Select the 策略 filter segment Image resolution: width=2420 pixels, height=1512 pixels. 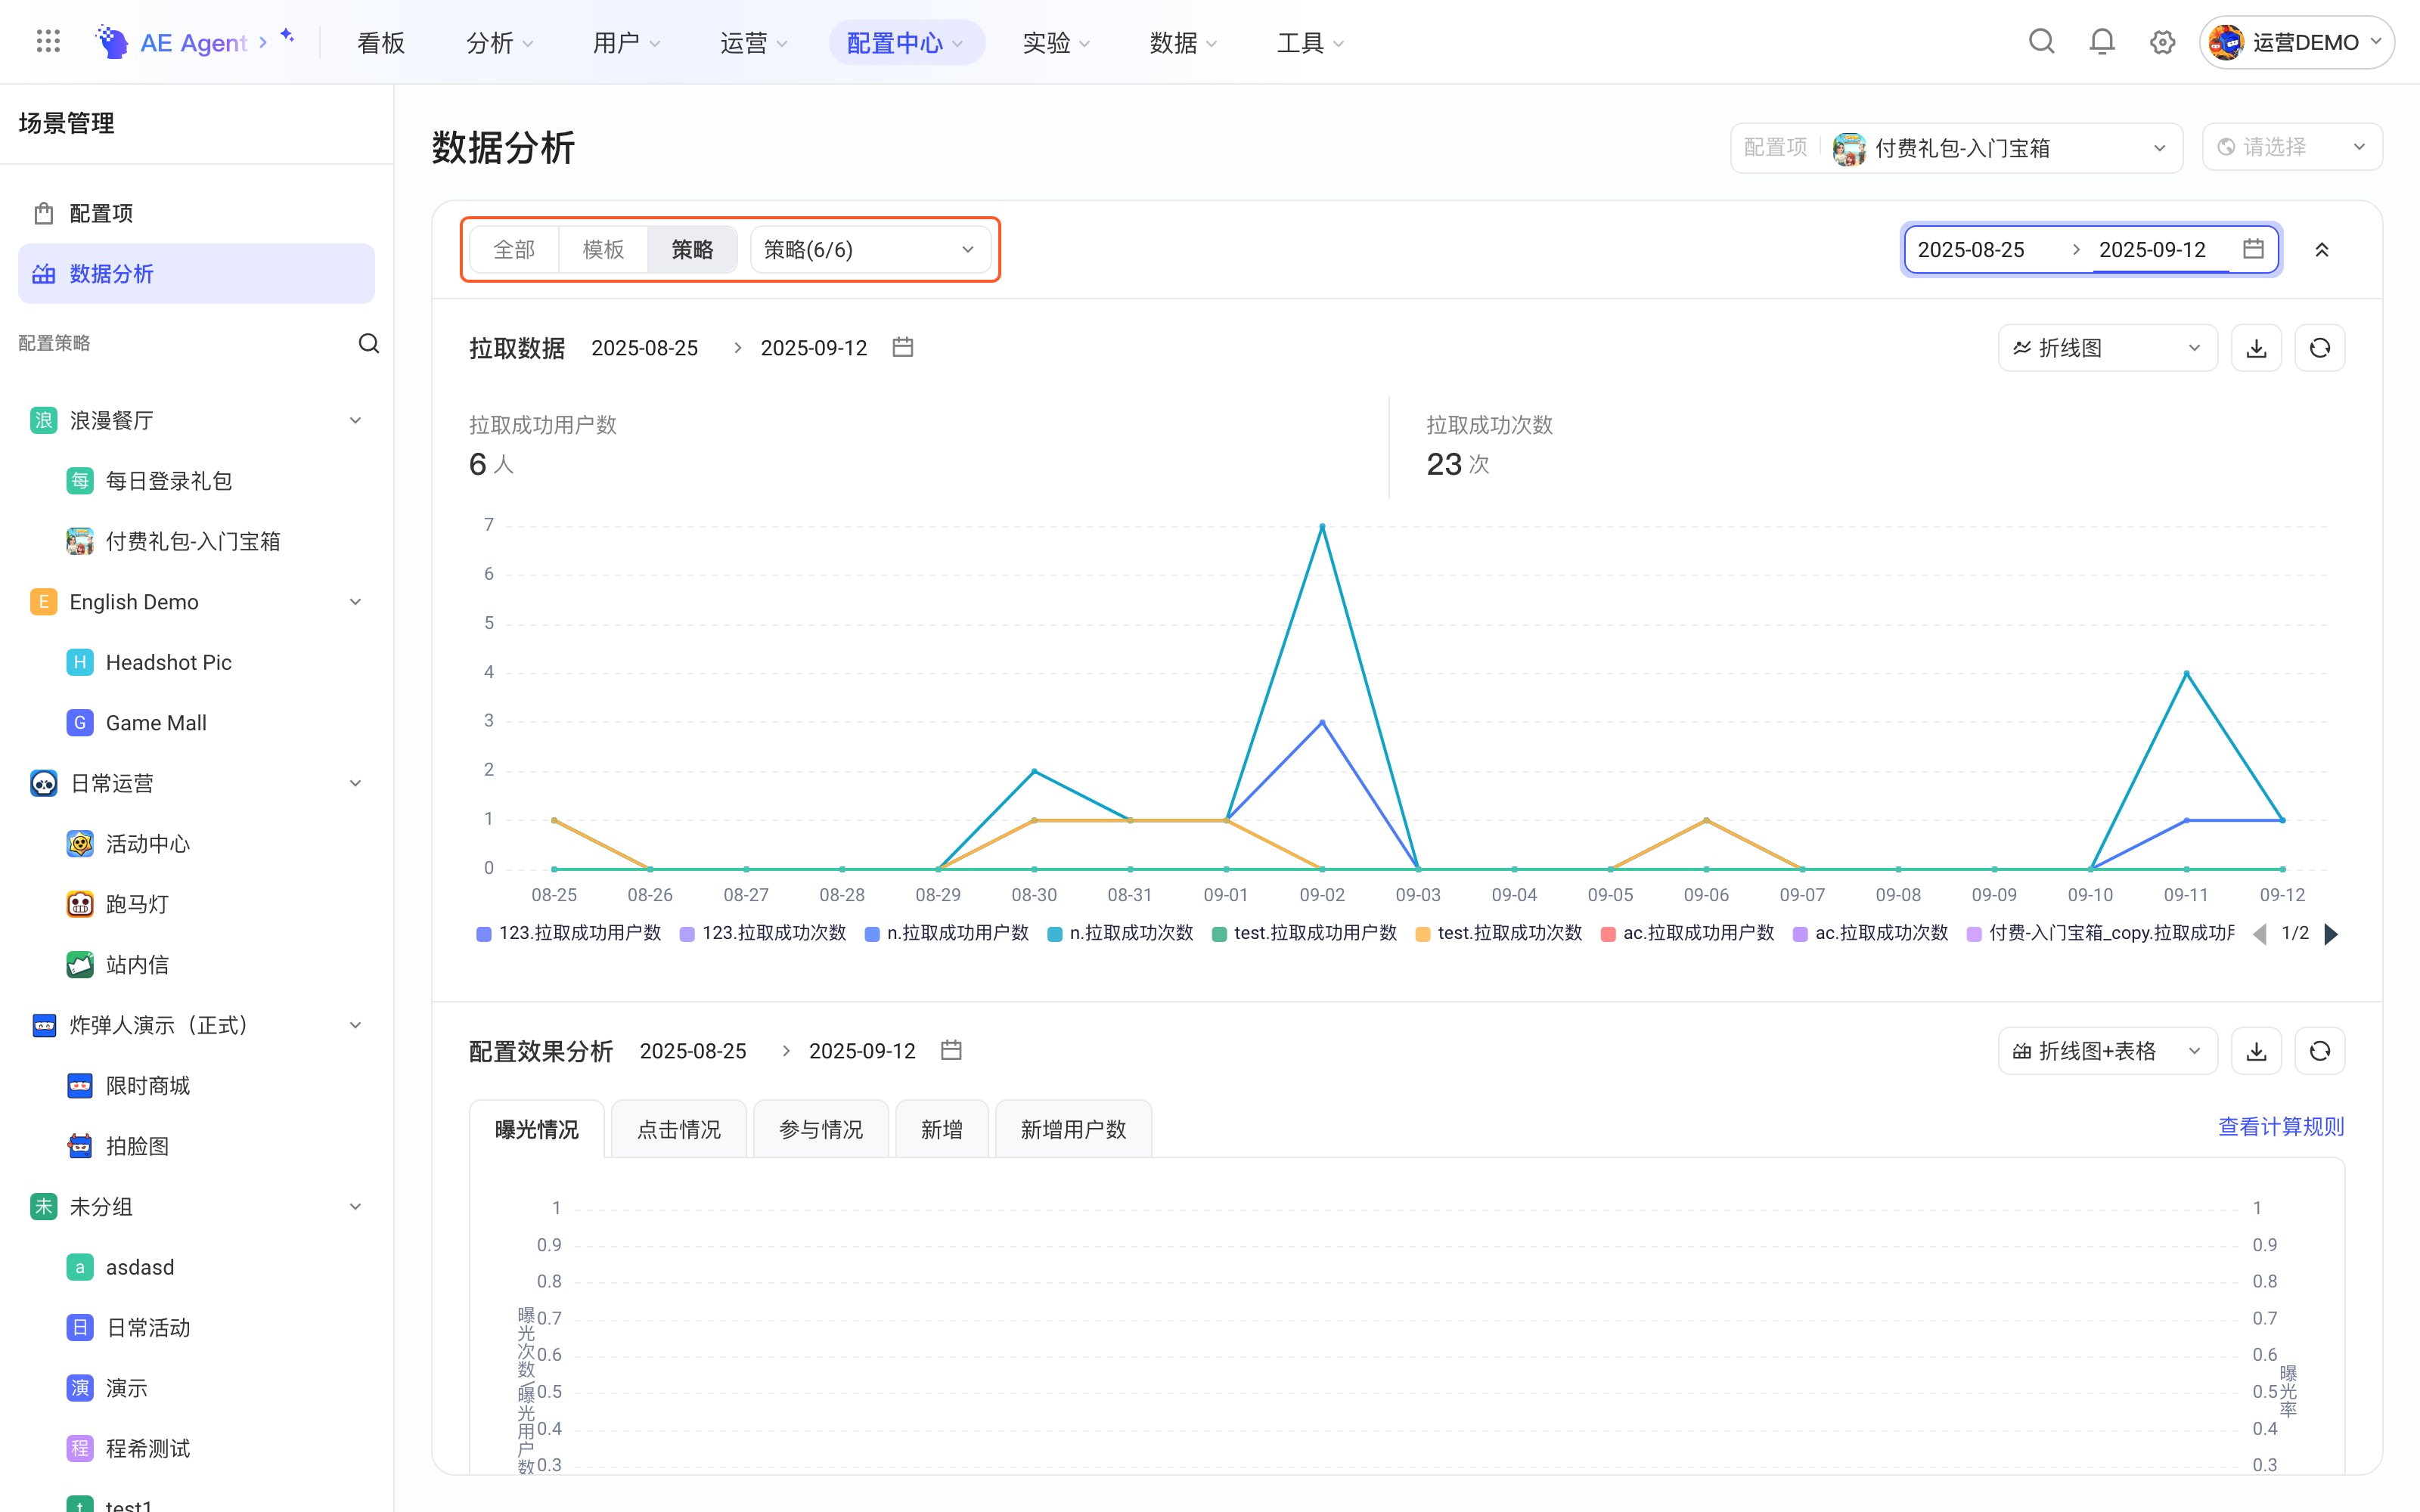[x=692, y=249]
